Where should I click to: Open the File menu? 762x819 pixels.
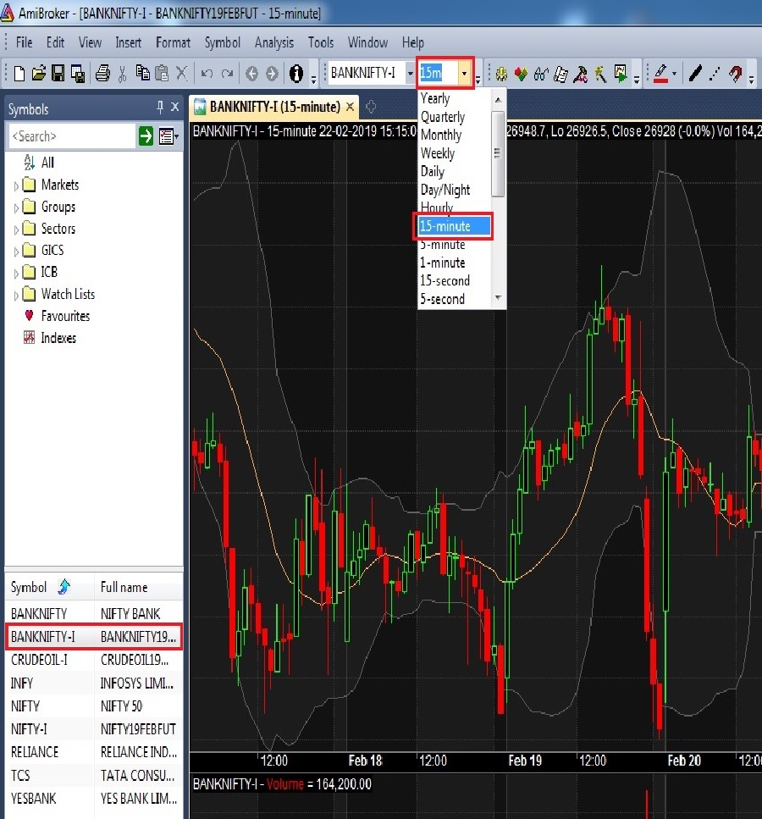point(24,42)
